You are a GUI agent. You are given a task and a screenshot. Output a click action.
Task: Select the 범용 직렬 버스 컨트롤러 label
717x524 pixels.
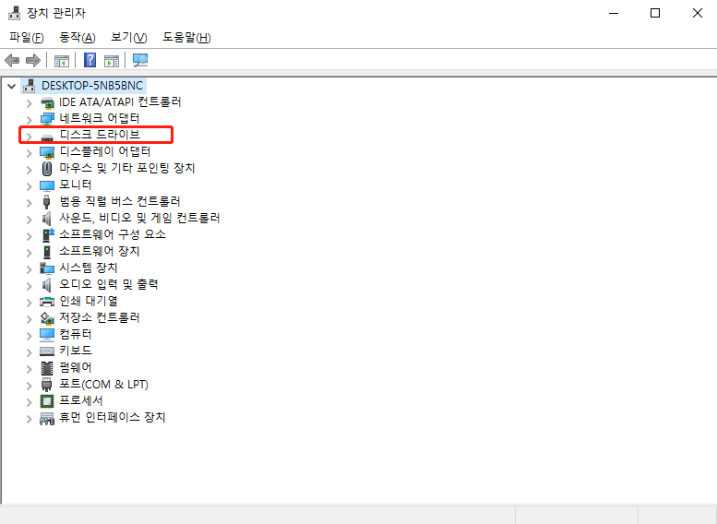(x=120, y=201)
